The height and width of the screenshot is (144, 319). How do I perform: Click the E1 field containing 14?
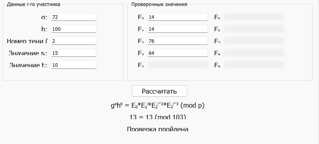coord(178,29)
